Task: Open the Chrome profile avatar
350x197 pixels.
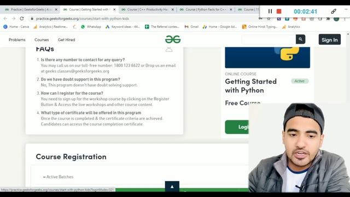Action: 336,19
